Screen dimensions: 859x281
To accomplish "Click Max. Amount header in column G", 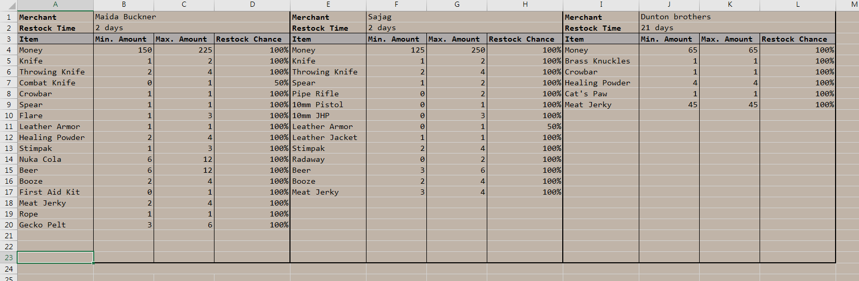I will pyautogui.click(x=457, y=39).
